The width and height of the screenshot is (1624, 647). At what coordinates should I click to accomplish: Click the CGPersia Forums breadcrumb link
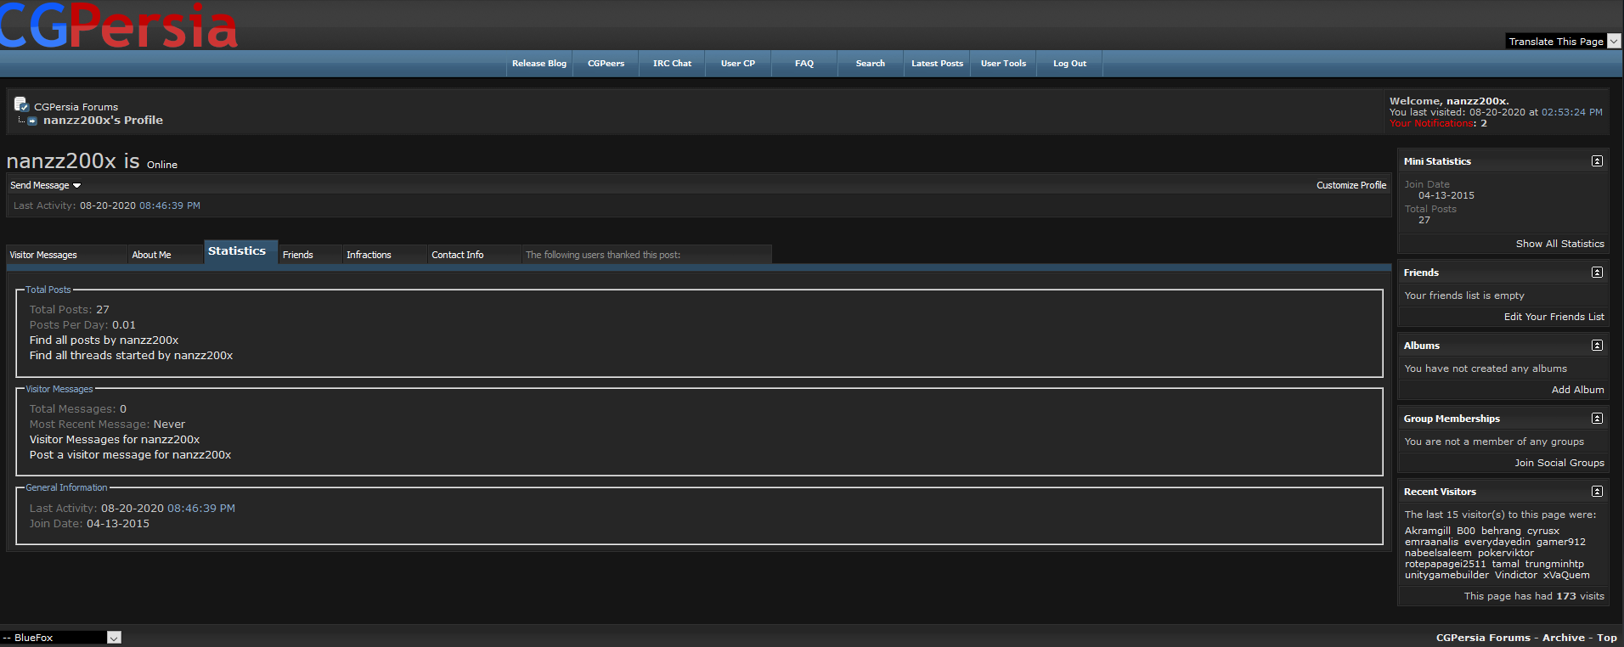76,107
